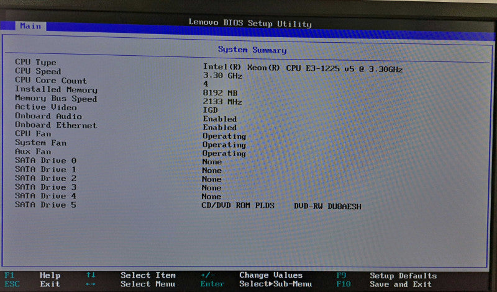Select the Memory Bus Speed label
This screenshot has width=497, height=292.
(x=56, y=99)
